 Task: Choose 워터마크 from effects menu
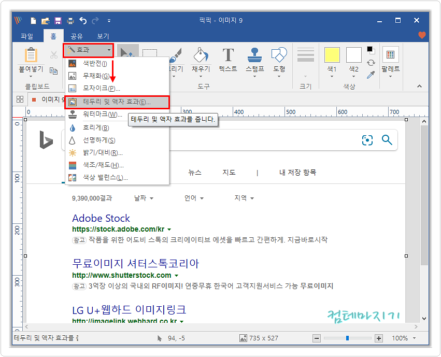click(117, 115)
